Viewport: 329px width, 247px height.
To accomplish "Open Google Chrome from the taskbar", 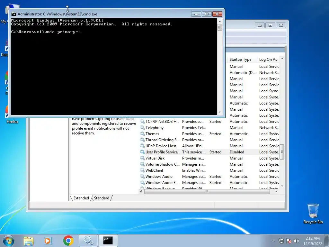I will 68,241.
